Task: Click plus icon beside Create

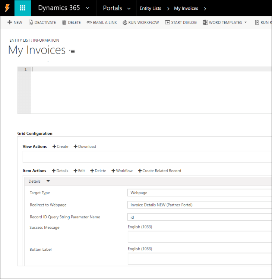Action: click(x=54, y=147)
